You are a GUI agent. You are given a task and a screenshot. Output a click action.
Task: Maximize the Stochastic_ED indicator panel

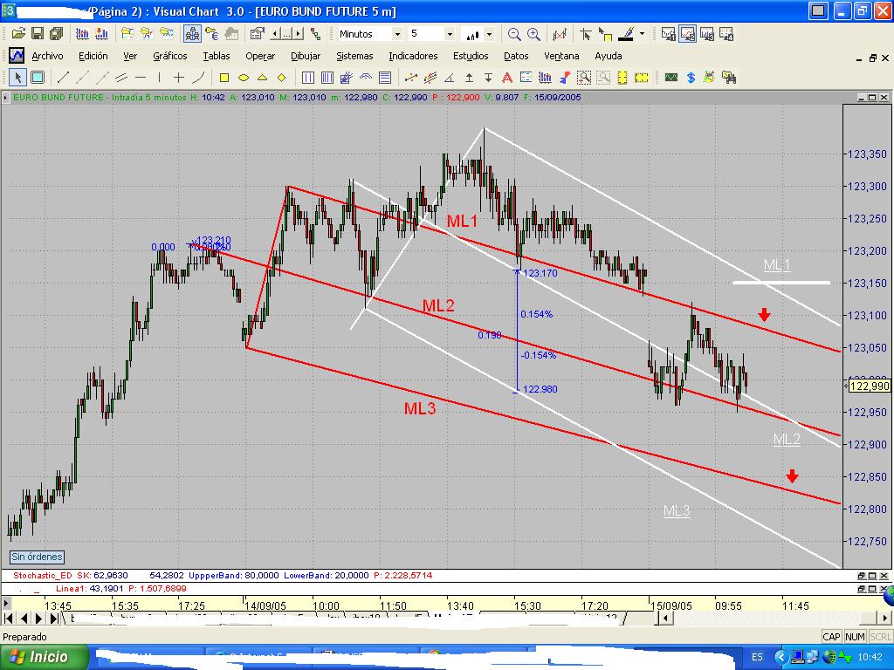point(872,576)
